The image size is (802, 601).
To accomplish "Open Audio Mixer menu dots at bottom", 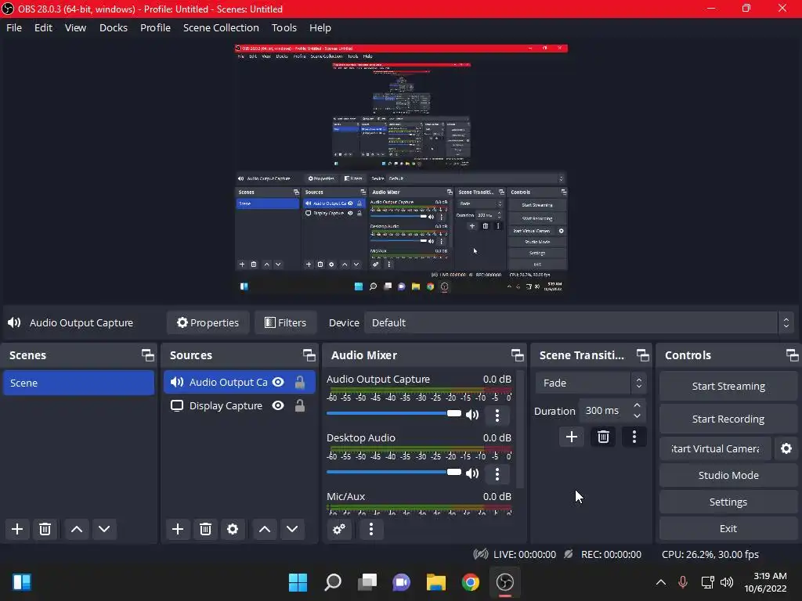I will (371, 529).
